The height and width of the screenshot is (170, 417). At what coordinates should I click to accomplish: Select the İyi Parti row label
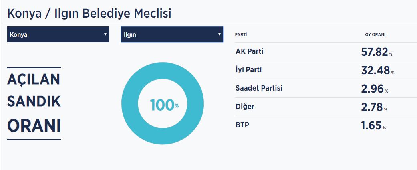[x=249, y=70]
